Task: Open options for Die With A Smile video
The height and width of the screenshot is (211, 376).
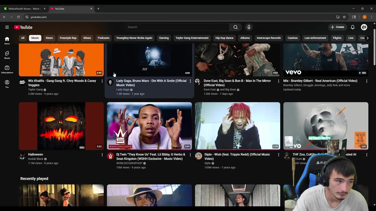Action: (x=190, y=81)
